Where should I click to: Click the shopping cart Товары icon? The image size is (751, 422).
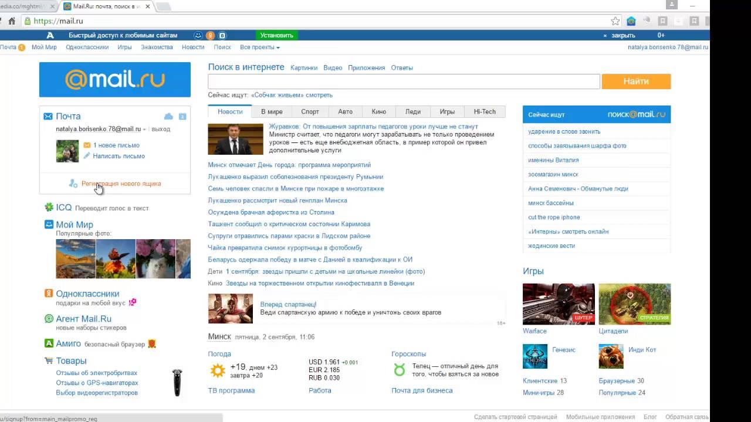coord(49,360)
